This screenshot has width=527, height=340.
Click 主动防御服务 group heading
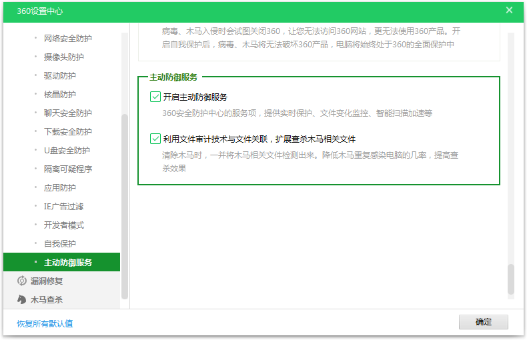173,77
